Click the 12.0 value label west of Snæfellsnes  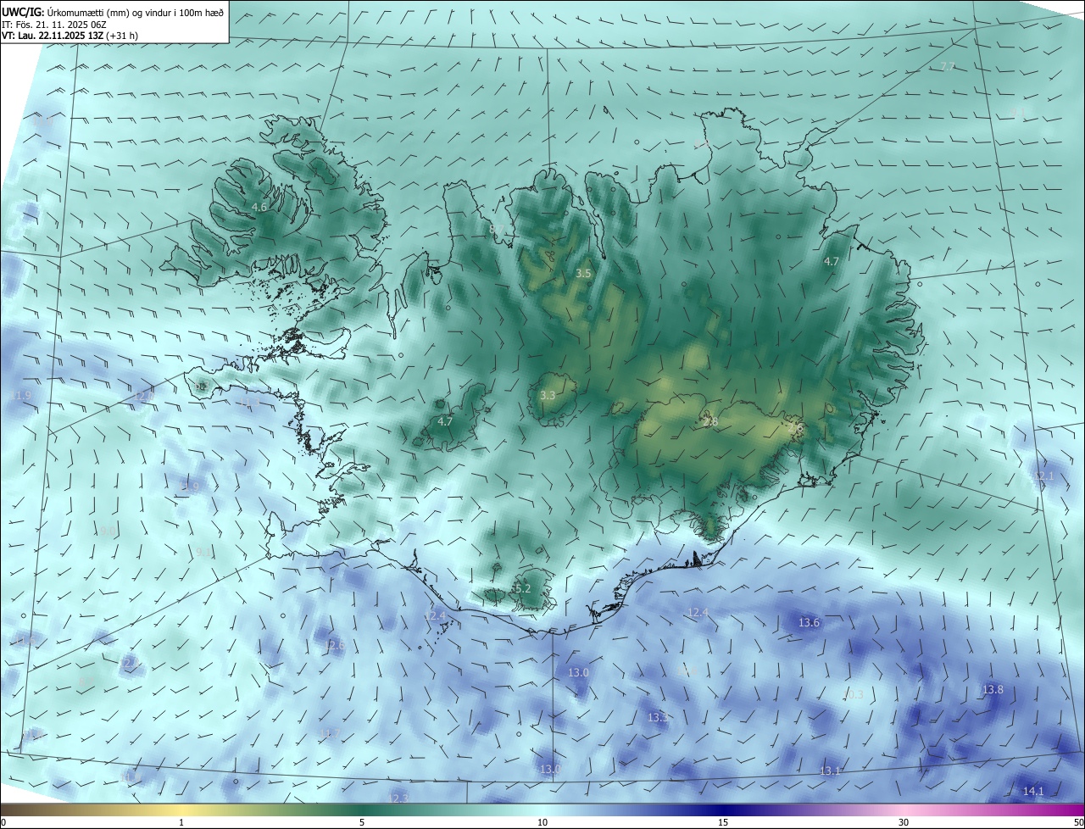[145, 396]
